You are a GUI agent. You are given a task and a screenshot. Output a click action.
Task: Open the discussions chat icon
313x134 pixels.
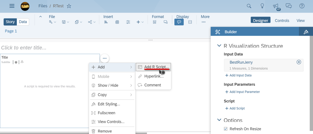tap(289, 6)
